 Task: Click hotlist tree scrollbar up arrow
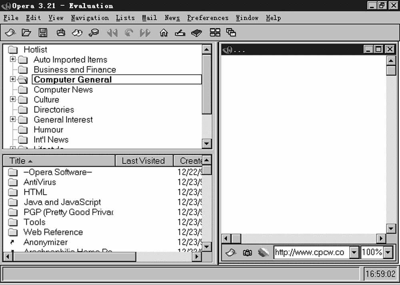[207, 49]
